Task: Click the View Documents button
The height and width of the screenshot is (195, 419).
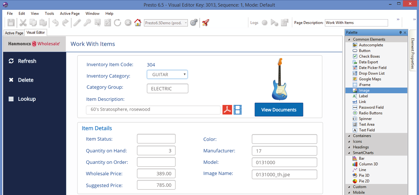Action: (x=279, y=110)
